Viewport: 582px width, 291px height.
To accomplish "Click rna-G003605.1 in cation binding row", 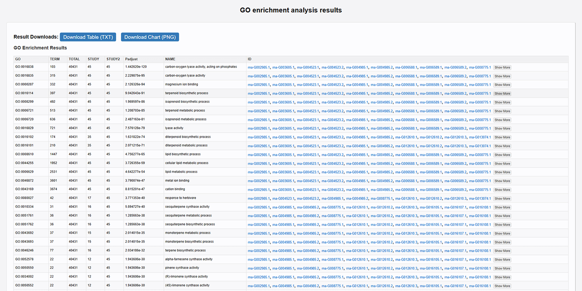I will point(283,190).
